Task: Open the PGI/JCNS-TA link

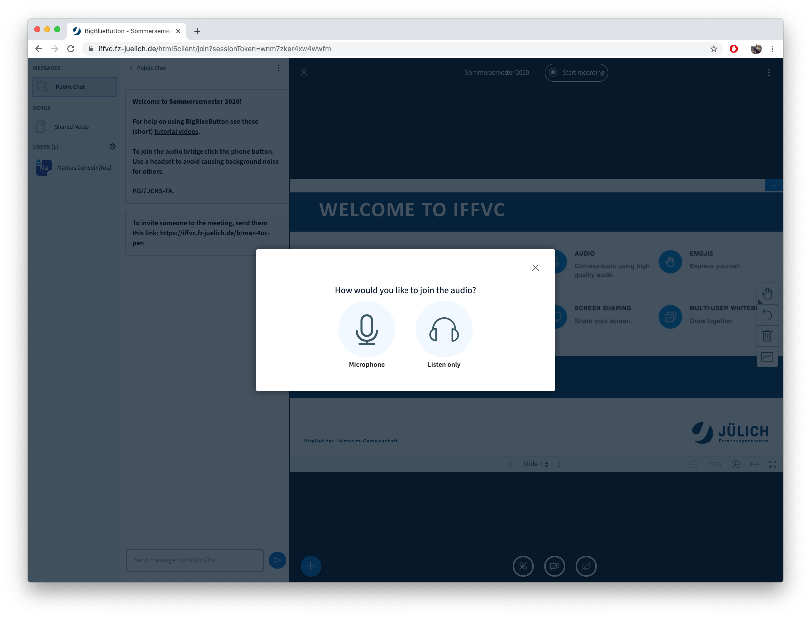Action: tap(152, 191)
